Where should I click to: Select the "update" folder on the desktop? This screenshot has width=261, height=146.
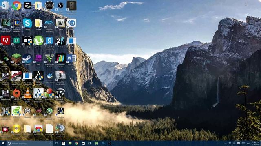(x=38, y=23)
